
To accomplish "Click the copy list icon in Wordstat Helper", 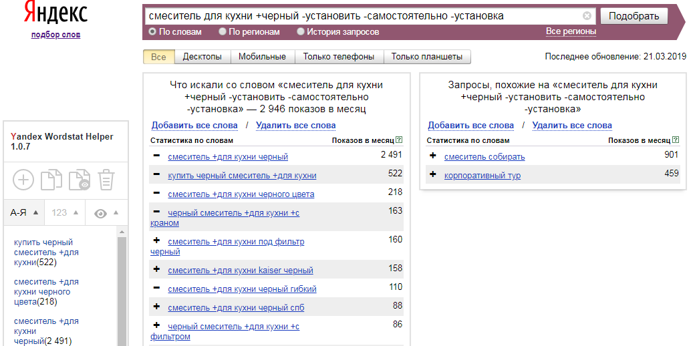I will 51,180.
